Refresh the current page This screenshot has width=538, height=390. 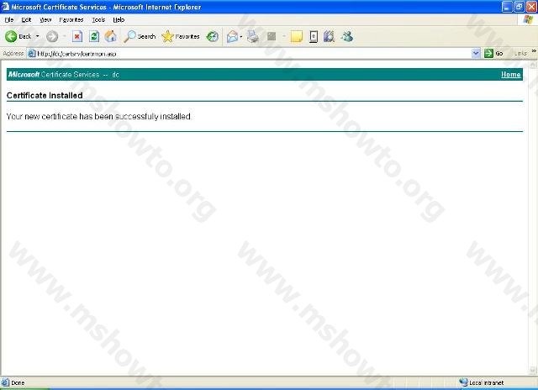click(94, 36)
